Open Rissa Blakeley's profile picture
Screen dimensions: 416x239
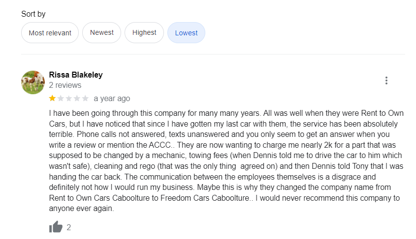[x=33, y=82]
